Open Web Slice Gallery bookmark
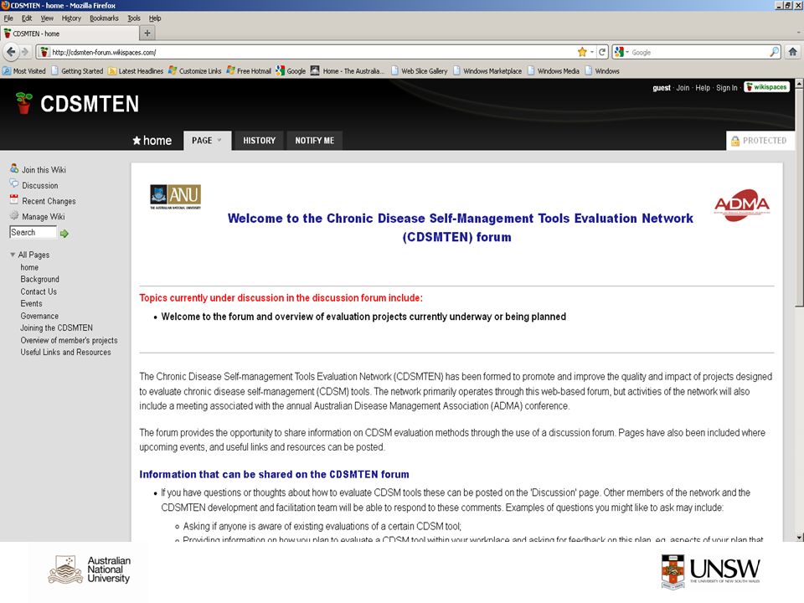The image size is (804, 603). point(419,70)
